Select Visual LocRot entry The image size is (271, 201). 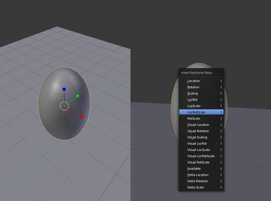(x=197, y=143)
